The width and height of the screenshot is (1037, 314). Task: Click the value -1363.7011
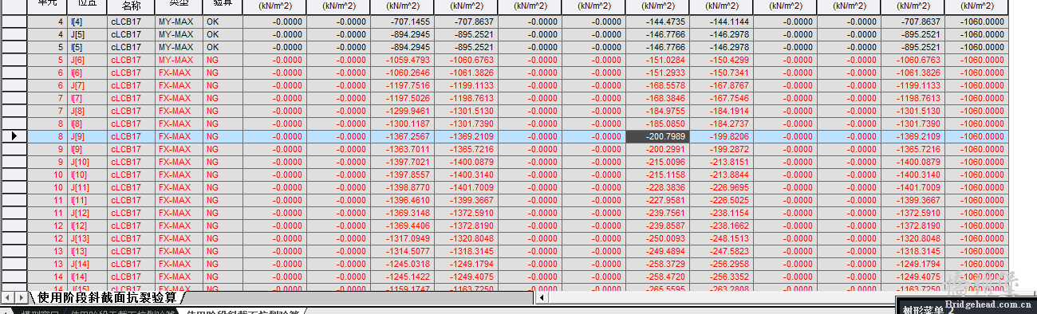click(402, 149)
